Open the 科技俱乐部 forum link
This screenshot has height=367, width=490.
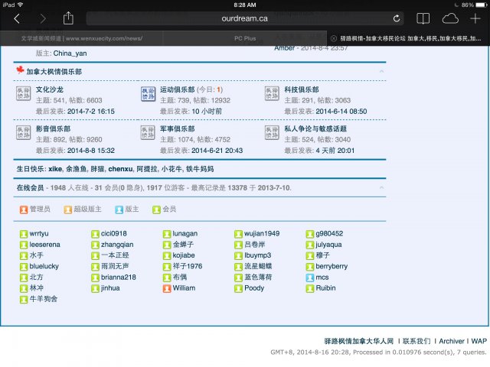[301, 89]
